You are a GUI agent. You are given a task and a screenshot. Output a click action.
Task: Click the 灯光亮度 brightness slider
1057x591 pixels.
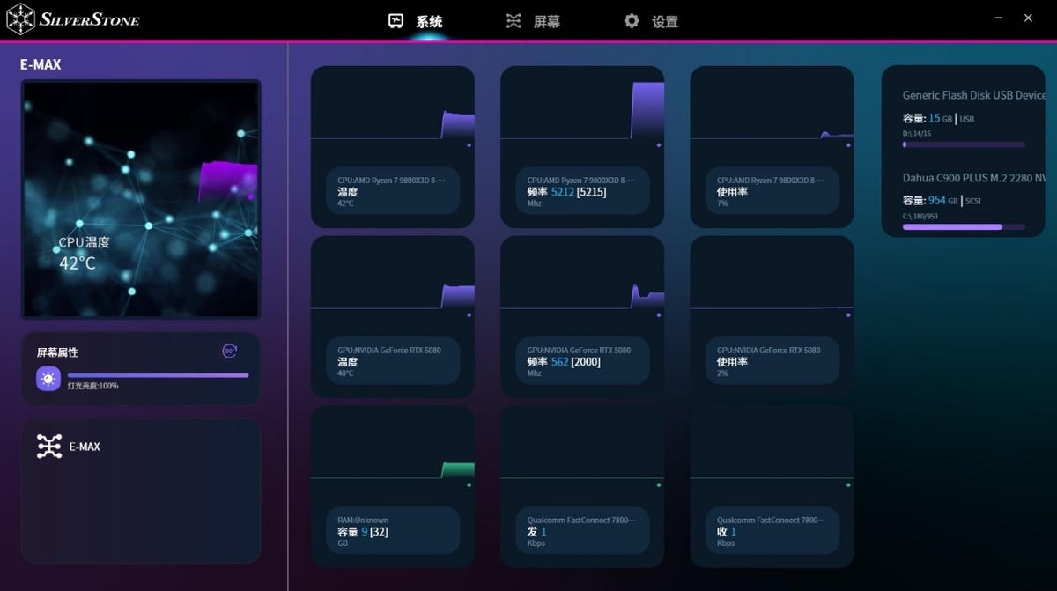coord(158,375)
